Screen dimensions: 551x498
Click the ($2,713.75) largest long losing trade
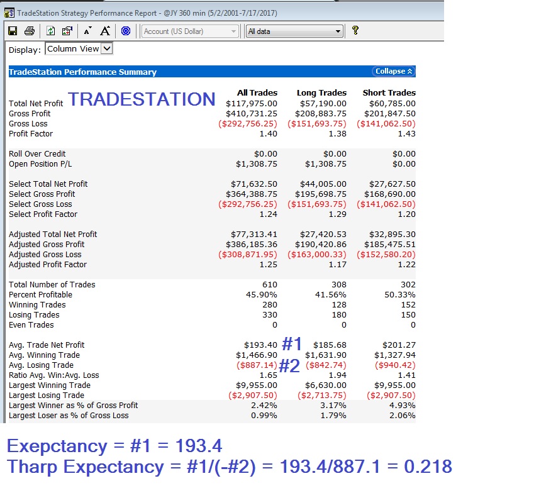coord(322,396)
